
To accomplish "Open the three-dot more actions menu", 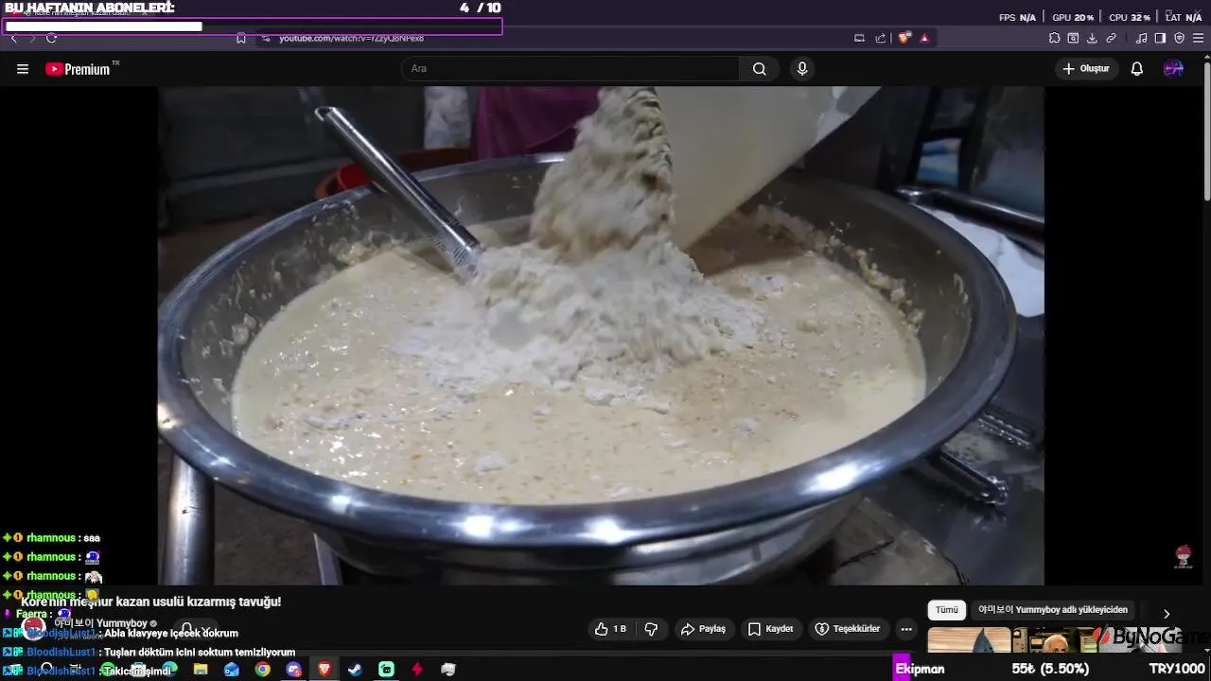I will tap(906, 629).
